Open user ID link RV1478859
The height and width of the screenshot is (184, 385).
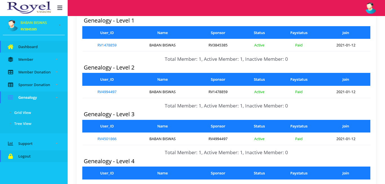pyautogui.click(x=107, y=45)
